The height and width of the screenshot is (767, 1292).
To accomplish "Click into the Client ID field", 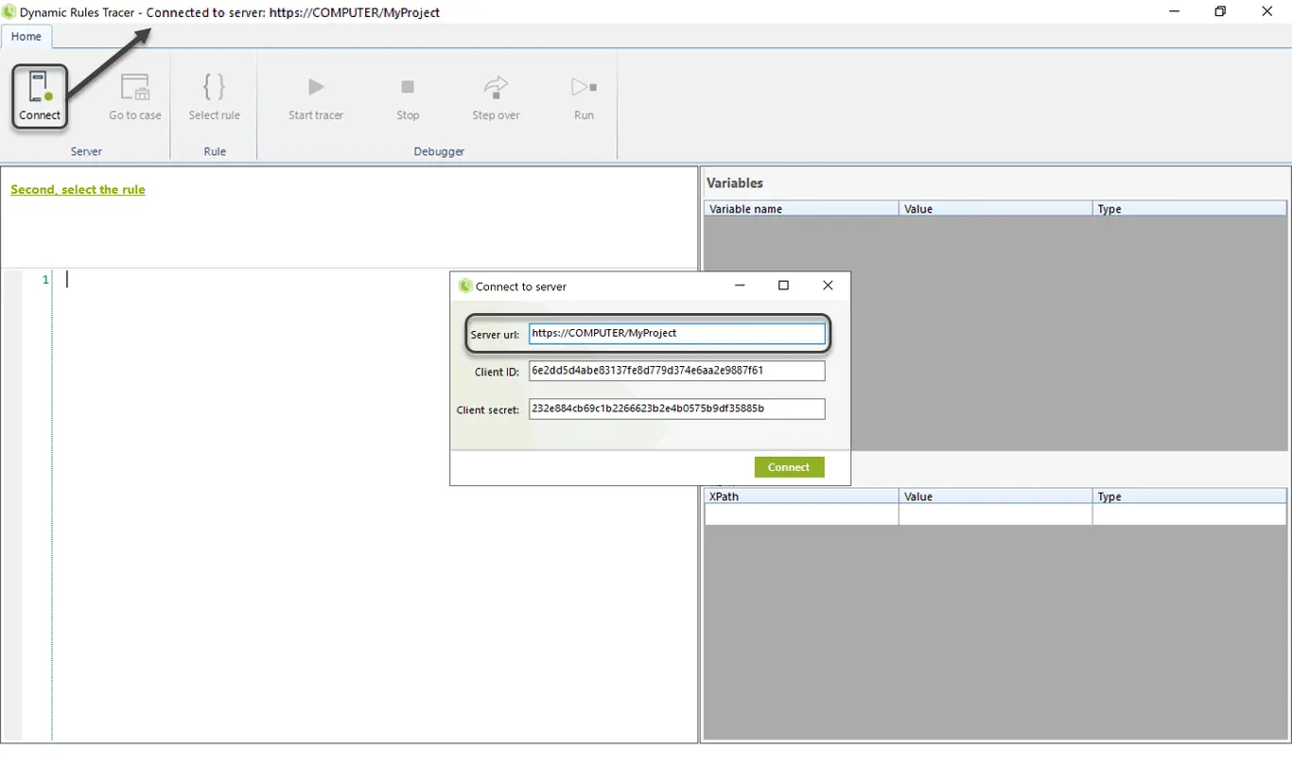I will (x=677, y=371).
